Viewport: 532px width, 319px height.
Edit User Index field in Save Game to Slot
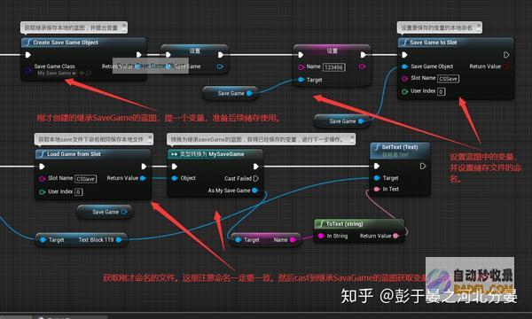(x=441, y=91)
